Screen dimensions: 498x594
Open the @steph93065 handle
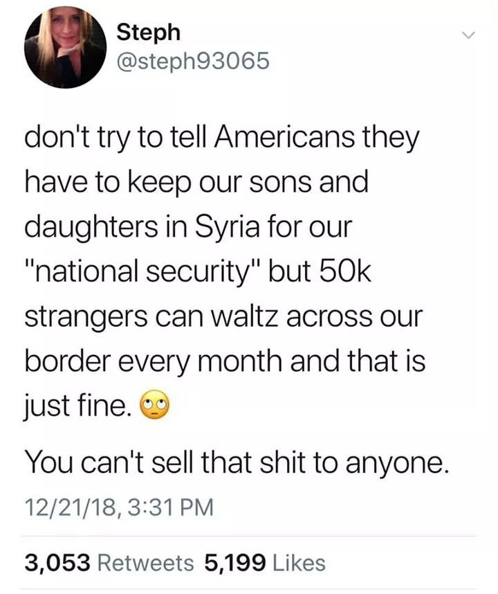192,62
